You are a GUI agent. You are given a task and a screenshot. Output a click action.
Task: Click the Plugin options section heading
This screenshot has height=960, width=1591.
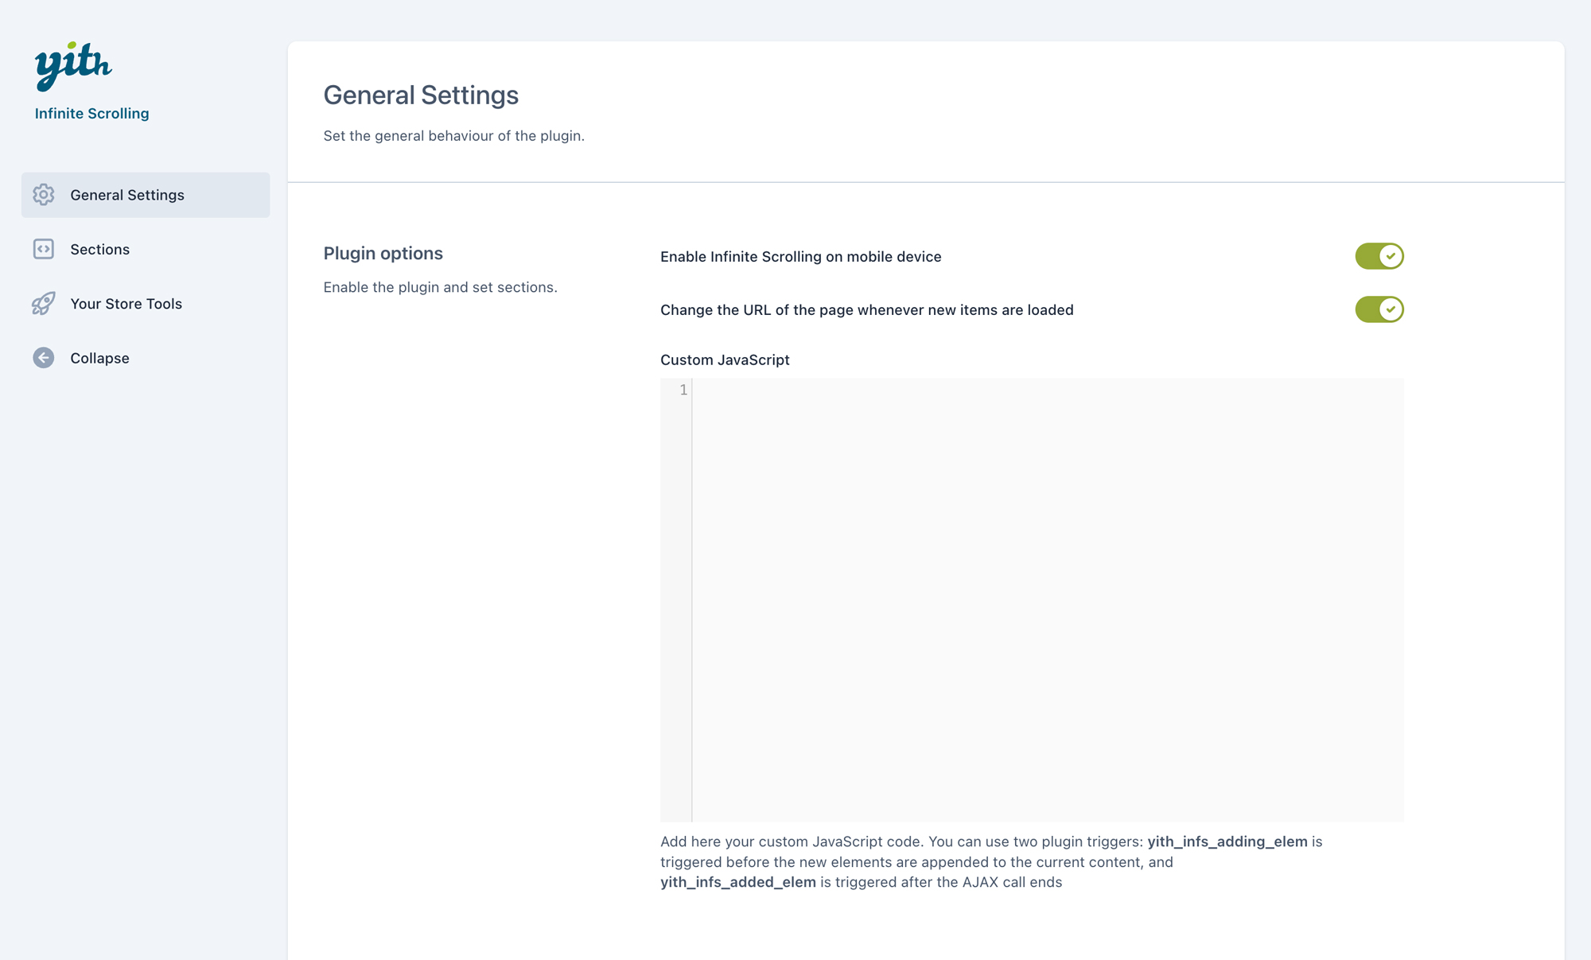click(x=383, y=254)
